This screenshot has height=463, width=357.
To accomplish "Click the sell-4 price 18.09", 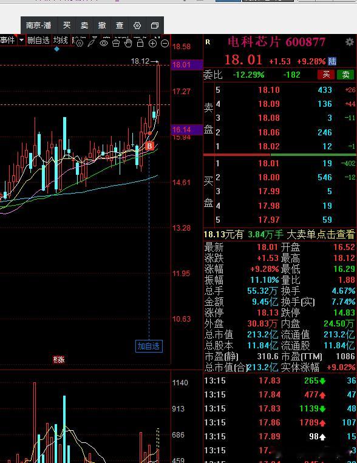I will (x=269, y=104).
